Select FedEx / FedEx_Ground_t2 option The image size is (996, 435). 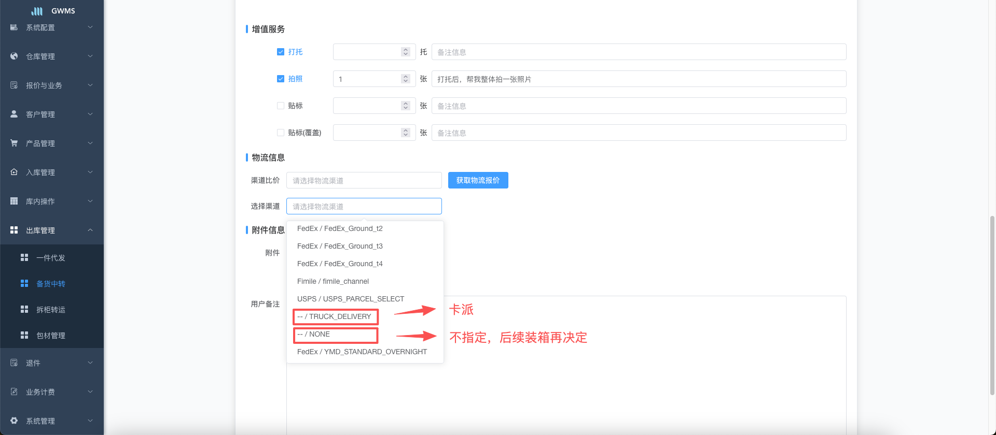coord(365,228)
